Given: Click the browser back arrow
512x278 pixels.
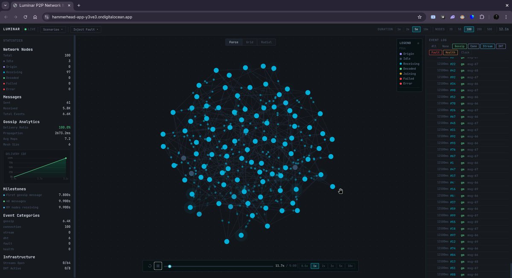Looking at the screenshot, I should click(6, 17).
